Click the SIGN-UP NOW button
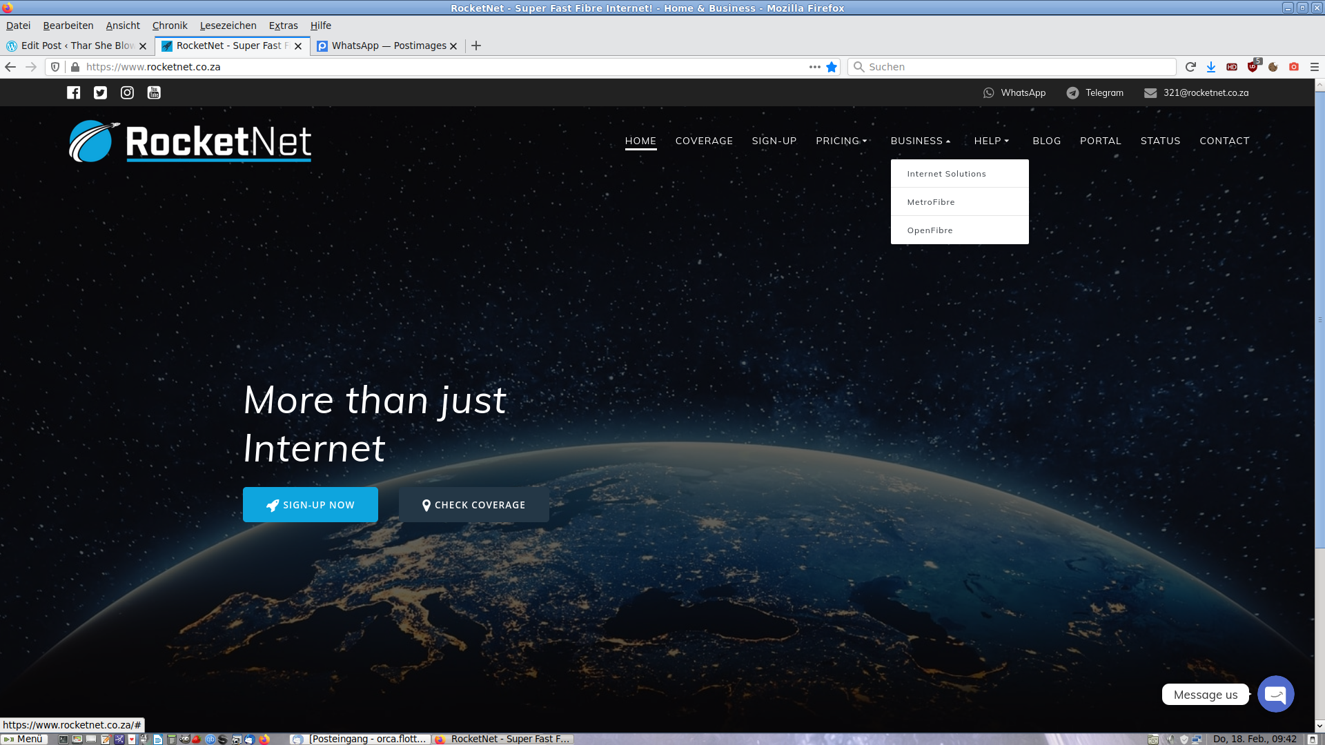 click(x=311, y=505)
